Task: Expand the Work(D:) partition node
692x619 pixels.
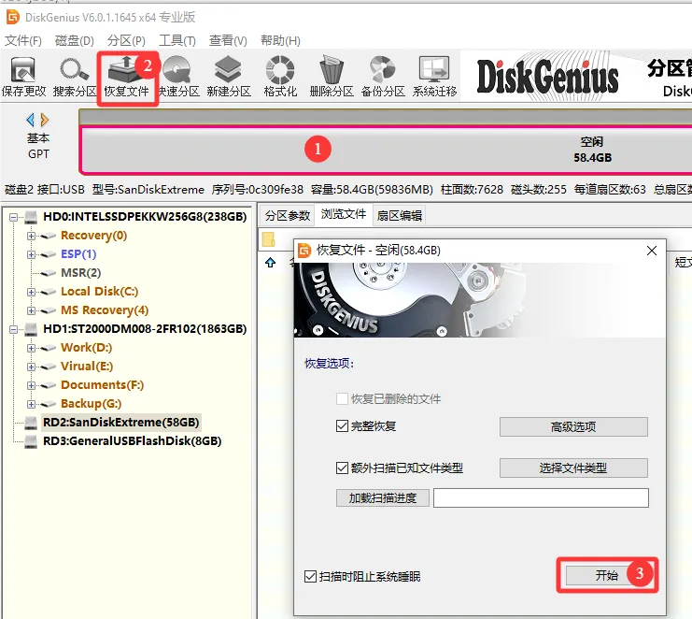Action: point(31,348)
